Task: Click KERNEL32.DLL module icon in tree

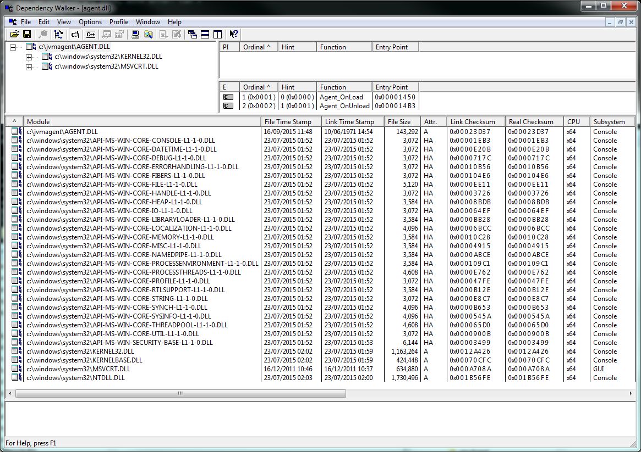Action: click(x=47, y=57)
